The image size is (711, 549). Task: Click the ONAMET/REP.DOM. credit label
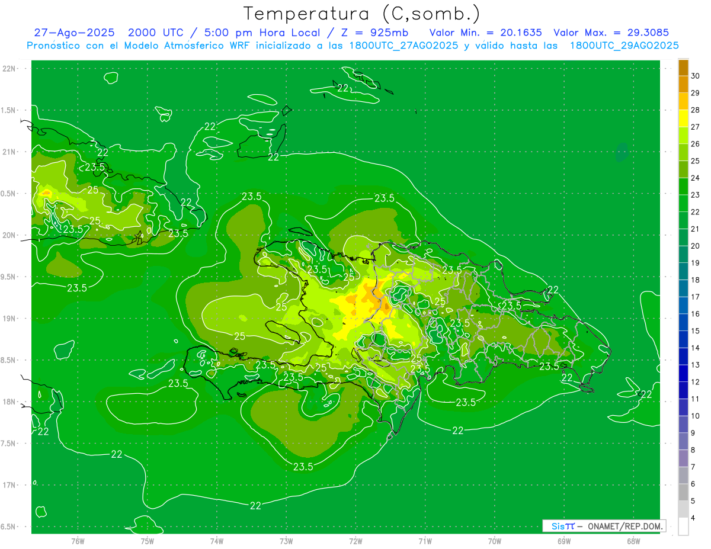coord(626,526)
